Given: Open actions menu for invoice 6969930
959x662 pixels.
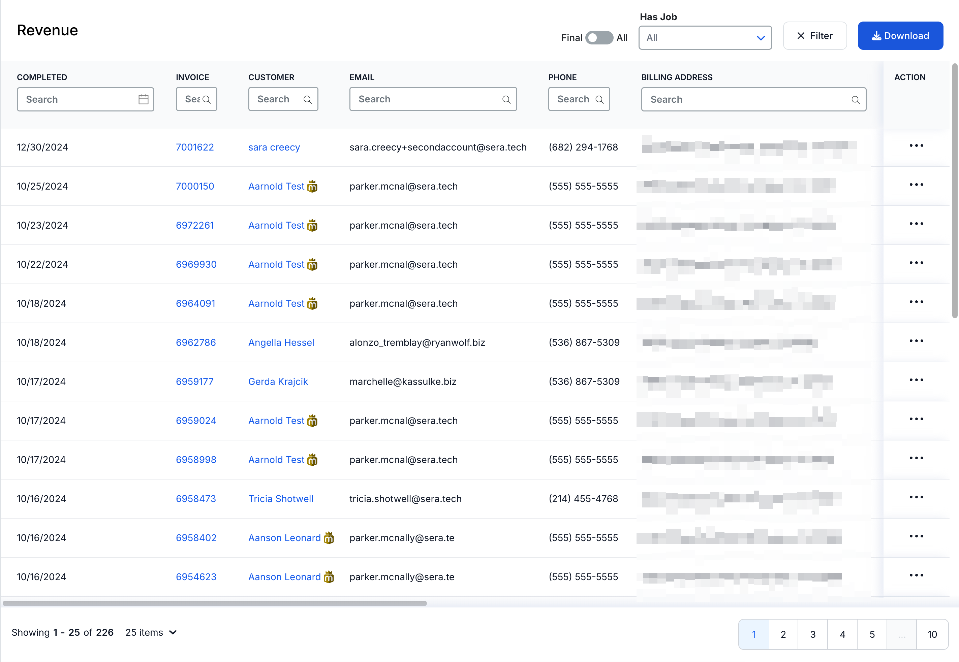Looking at the screenshot, I should (x=916, y=263).
